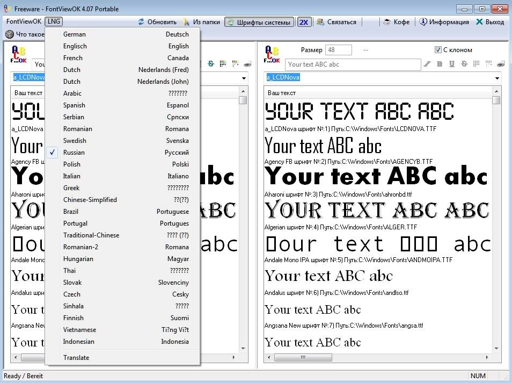
Task: Click the Размер size field showing 48
Action: (x=339, y=50)
